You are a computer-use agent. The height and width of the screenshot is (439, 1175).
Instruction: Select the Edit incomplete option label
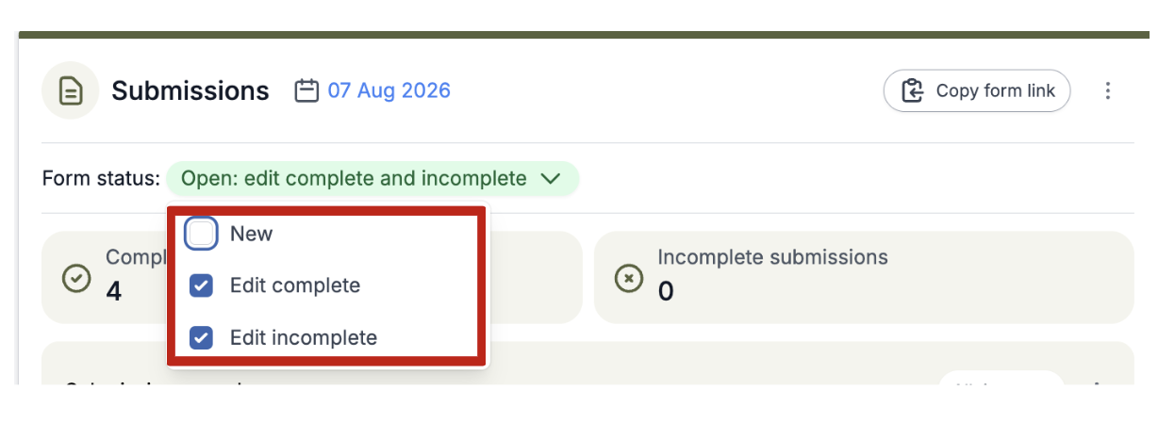304,337
